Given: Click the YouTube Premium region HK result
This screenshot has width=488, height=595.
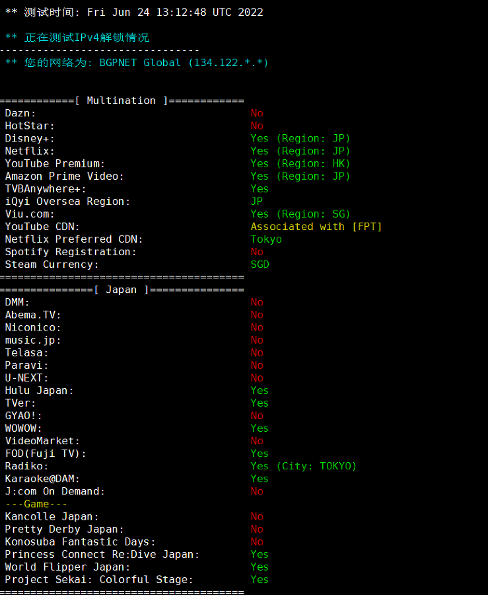Looking at the screenshot, I should coord(300,163).
